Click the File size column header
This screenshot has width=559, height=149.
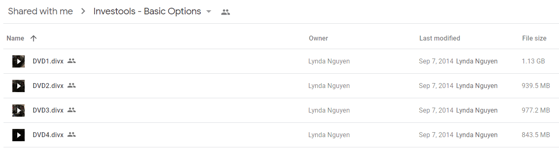(534, 38)
